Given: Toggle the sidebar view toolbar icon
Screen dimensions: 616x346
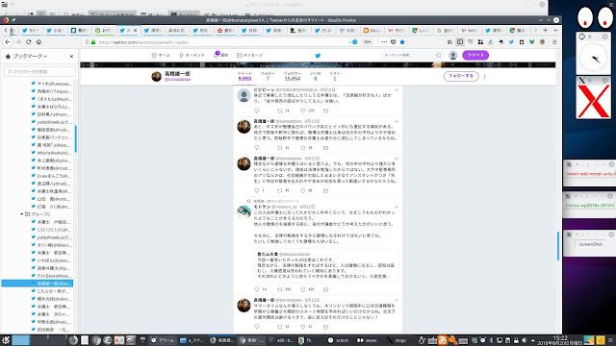Looking at the screenshot, I should pyautogui.click(x=460, y=42).
